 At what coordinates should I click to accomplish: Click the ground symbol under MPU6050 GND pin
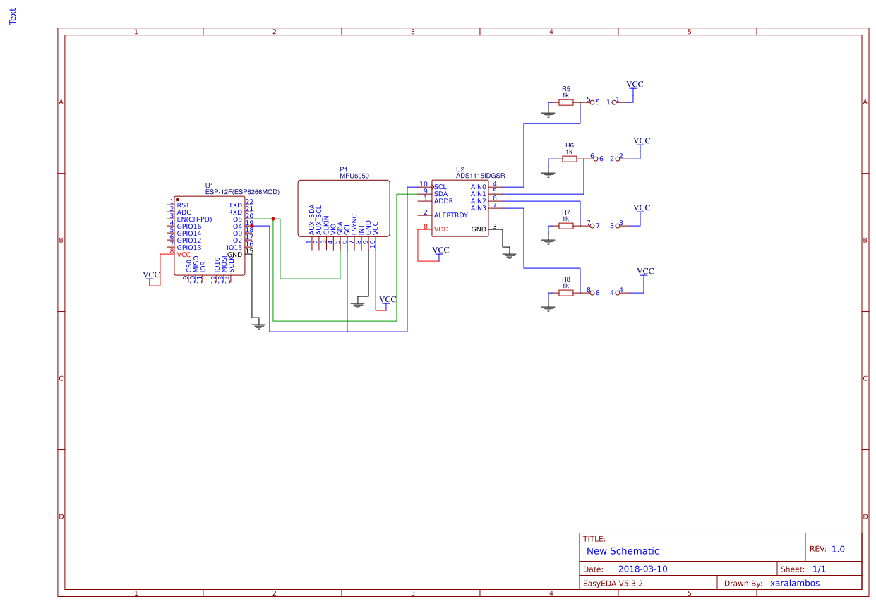357,304
